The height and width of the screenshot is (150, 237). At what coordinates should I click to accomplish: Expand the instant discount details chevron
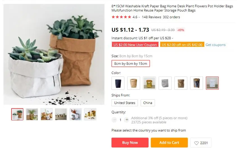(172, 38)
